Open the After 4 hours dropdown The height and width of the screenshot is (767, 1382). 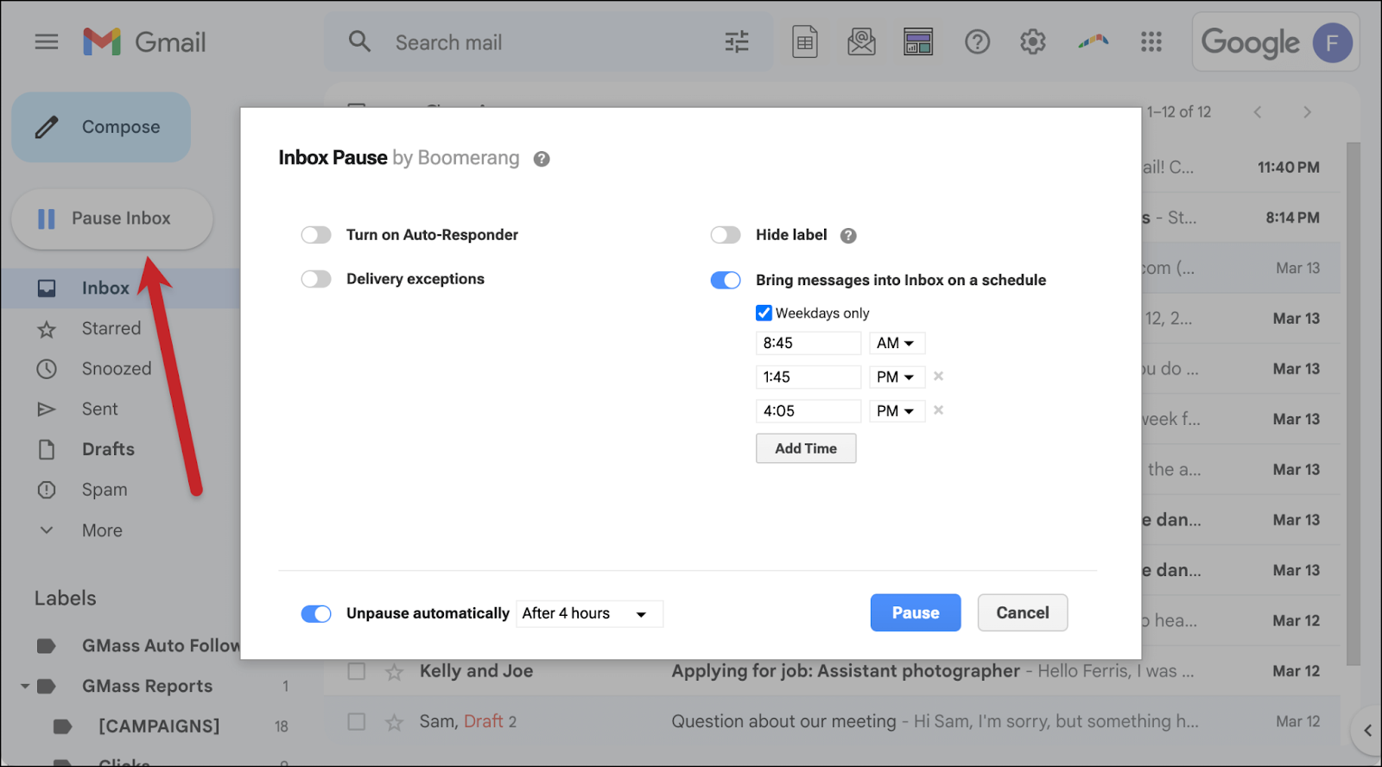tap(589, 613)
